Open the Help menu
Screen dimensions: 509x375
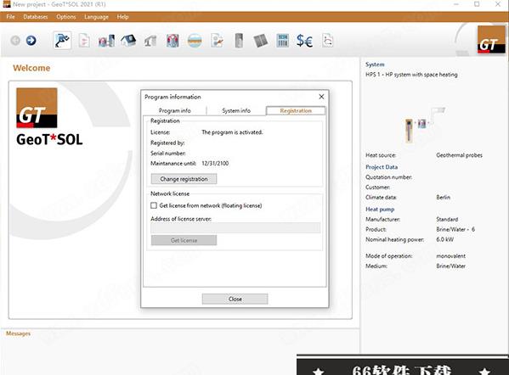pos(122,17)
